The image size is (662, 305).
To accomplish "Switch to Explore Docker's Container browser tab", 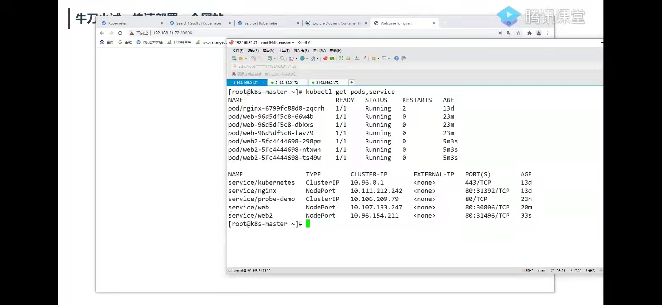I will point(336,23).
